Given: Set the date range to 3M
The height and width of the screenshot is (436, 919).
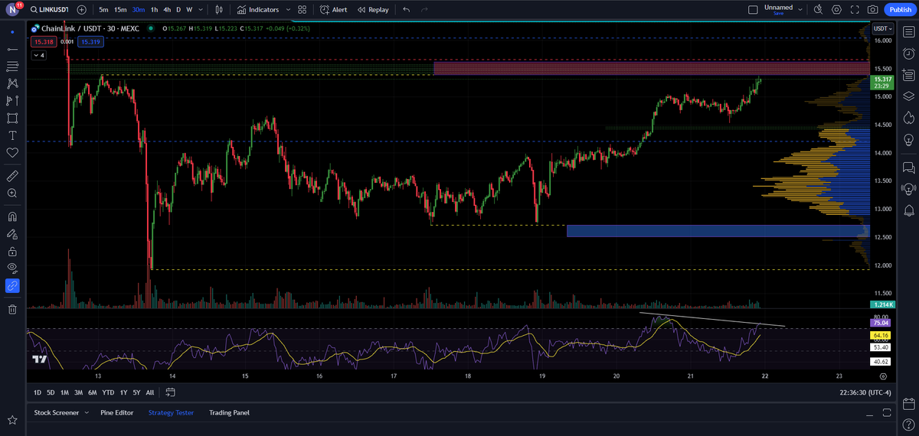Looking at the screenshot, I should click(78, 392).
